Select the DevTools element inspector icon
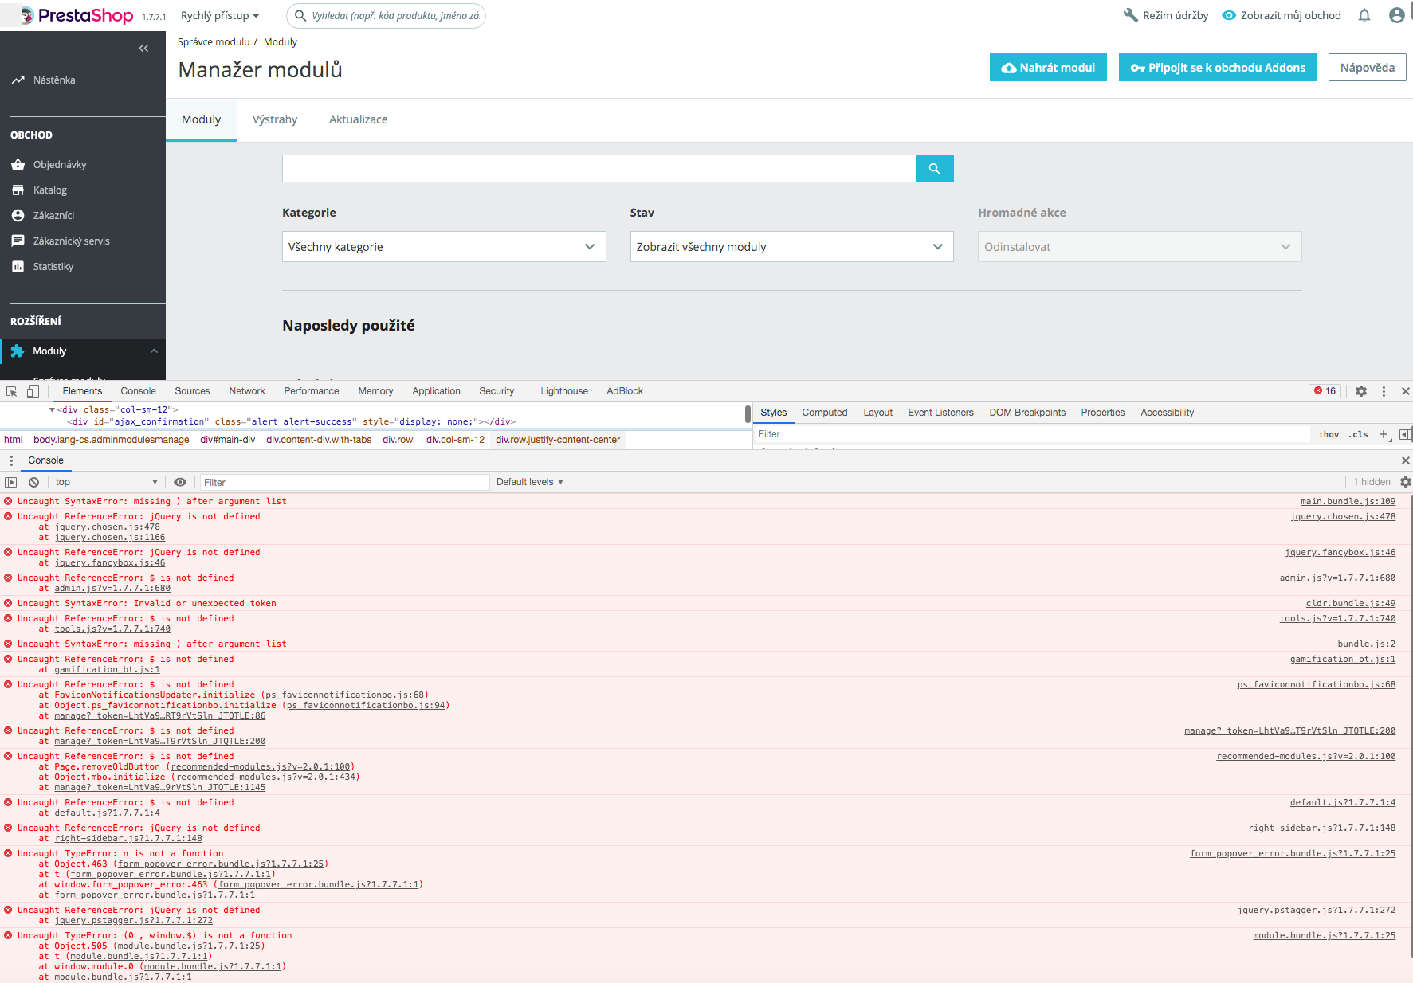 (12, 391)
